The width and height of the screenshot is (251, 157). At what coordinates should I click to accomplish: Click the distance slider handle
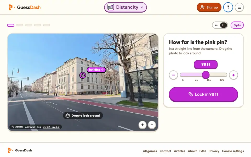tap(206, 75)
